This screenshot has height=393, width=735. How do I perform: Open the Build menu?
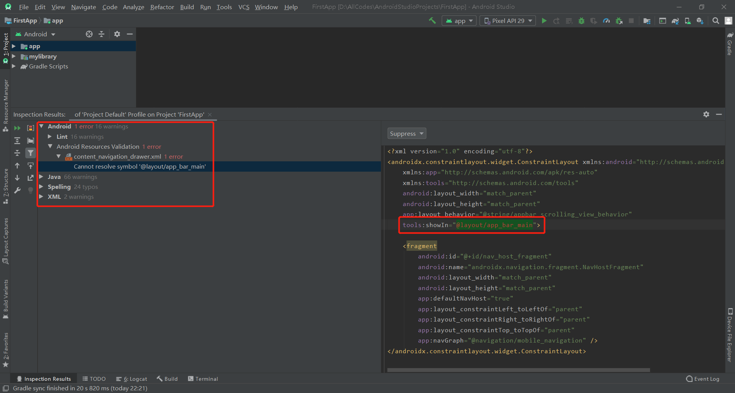point(187,7)
